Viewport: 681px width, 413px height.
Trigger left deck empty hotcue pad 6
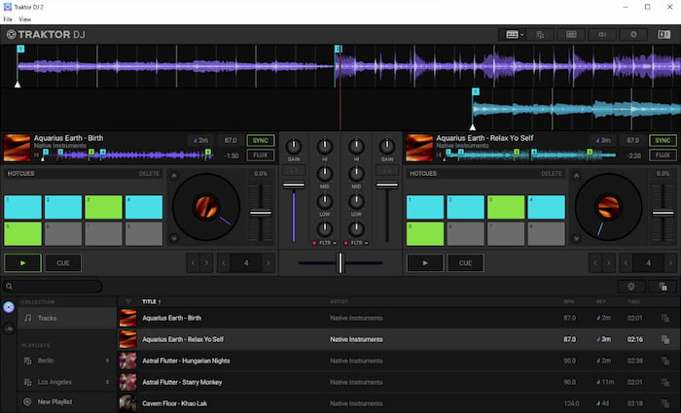coord(63,234)
